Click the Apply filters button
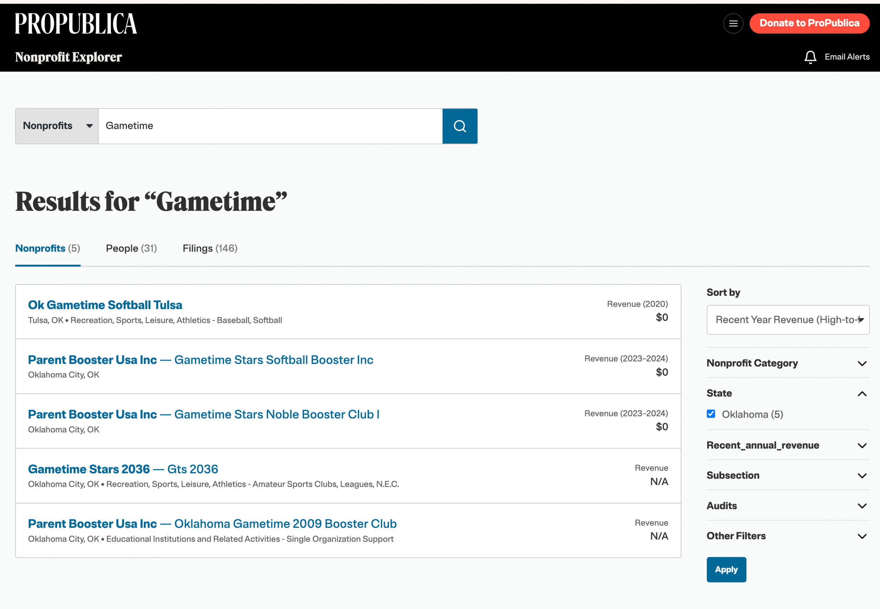 click(x=726, y=570)
